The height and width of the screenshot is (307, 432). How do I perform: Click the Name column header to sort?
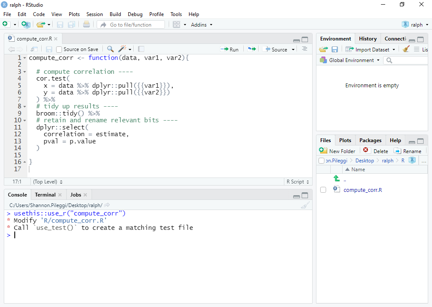358,170
